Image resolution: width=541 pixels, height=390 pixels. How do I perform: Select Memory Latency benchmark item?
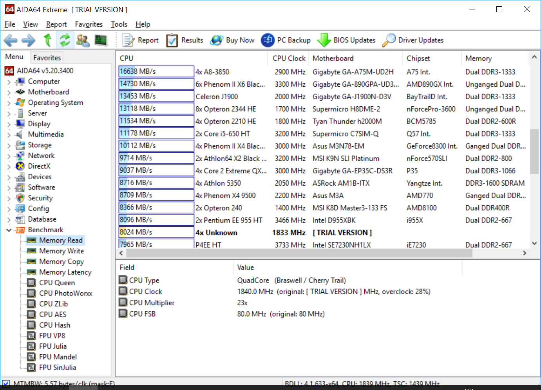tap(65, 272)
